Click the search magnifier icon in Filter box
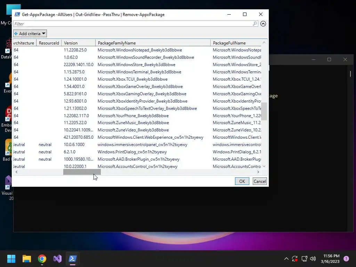The image size is (356, 267). (255, 24)
